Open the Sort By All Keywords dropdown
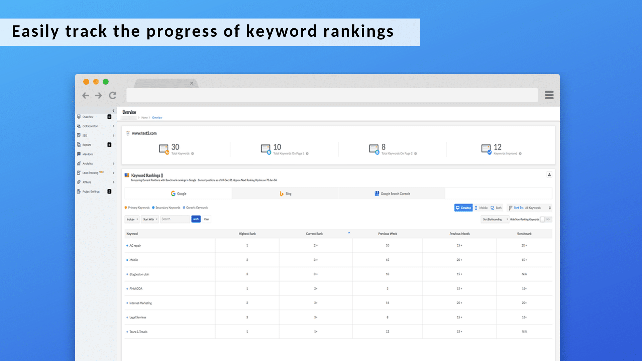Image resolution: width=642 pixels, height=361 pixels. click(x=529, y=208)
